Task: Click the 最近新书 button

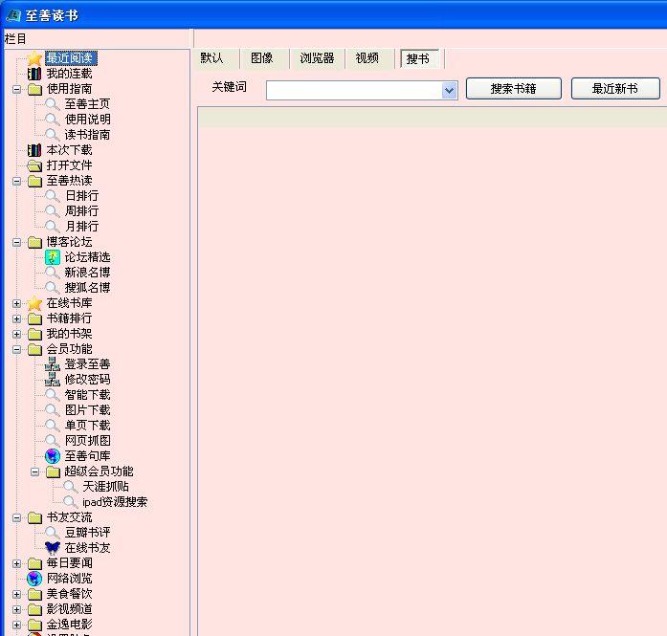Action: (614, 89)
